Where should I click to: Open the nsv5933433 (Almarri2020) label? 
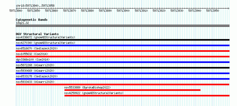(x=35, y=82)
